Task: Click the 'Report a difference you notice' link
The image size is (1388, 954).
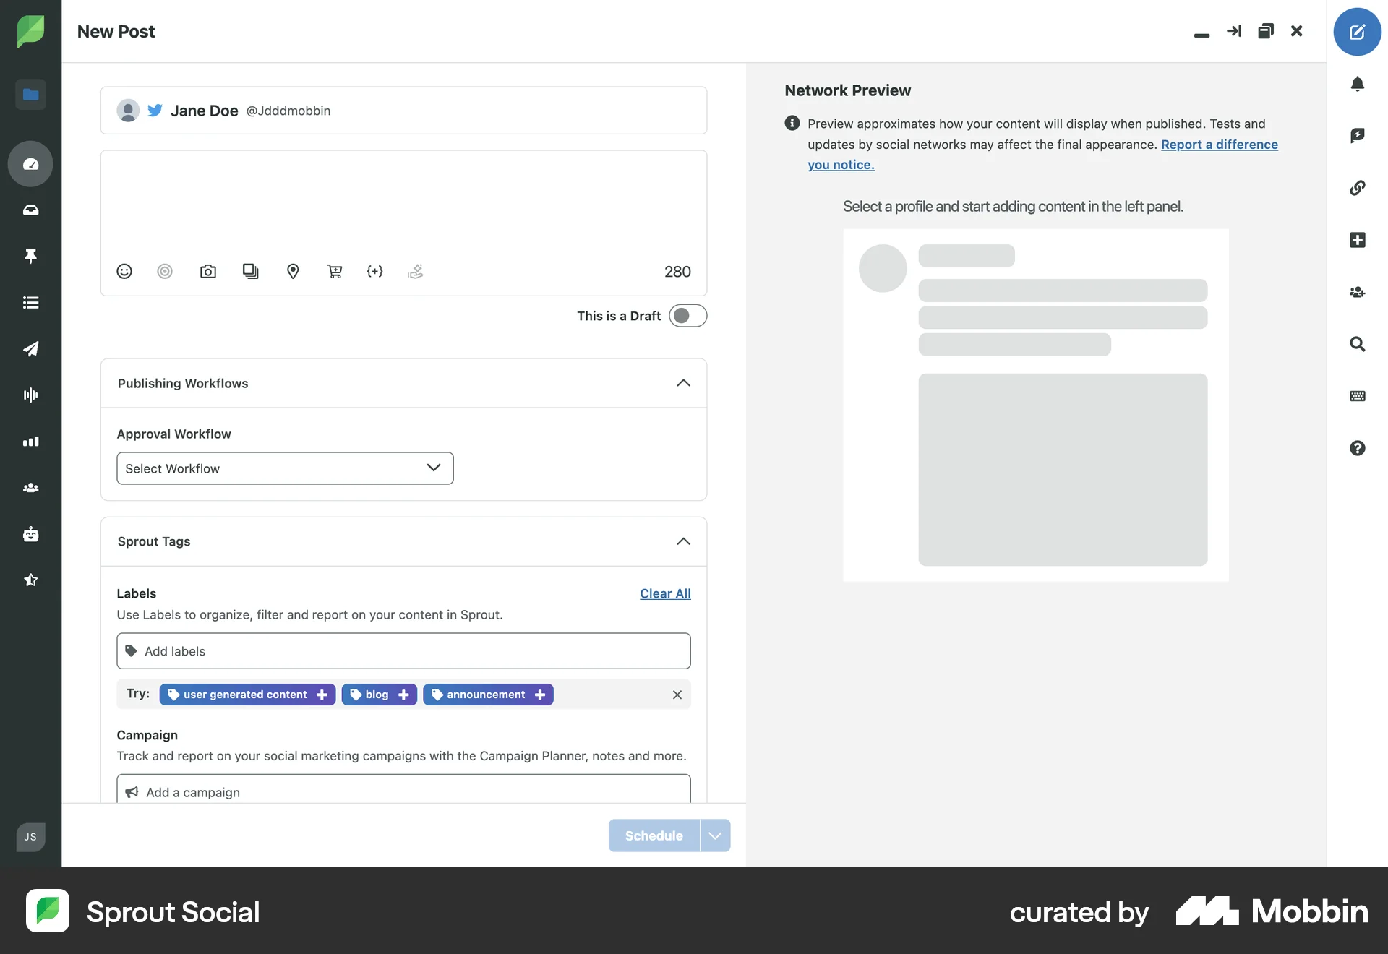Action: click(1219, 144)
